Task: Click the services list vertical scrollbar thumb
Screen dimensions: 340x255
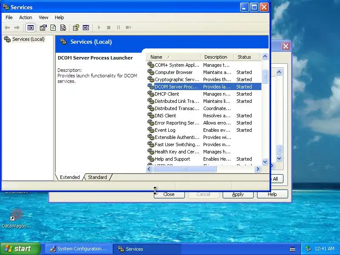Action: [x=265, y=76]
